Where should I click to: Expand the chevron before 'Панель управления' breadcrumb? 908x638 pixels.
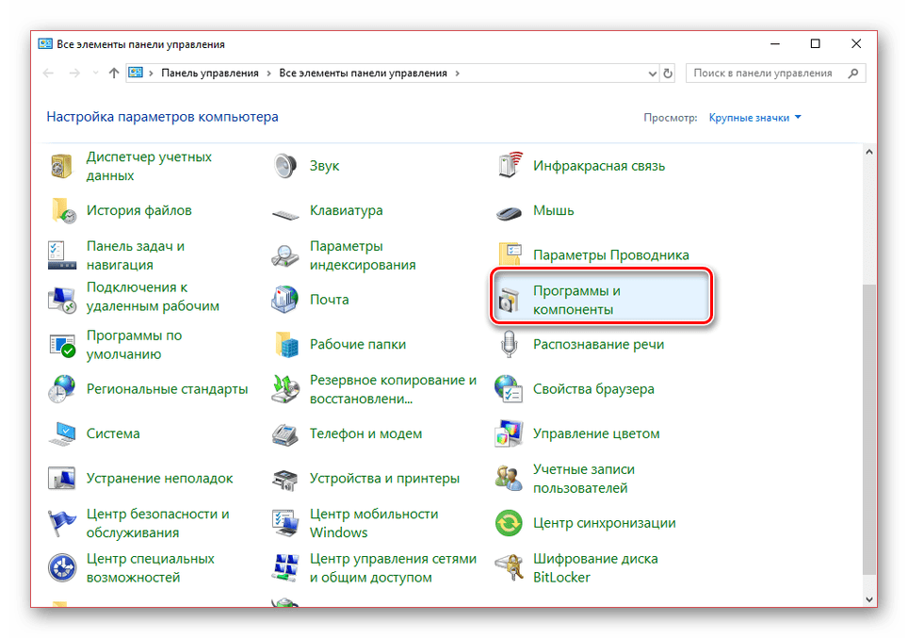pos(151,74)
